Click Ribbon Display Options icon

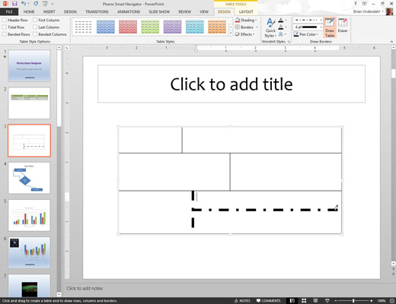(x=364, y=4)
